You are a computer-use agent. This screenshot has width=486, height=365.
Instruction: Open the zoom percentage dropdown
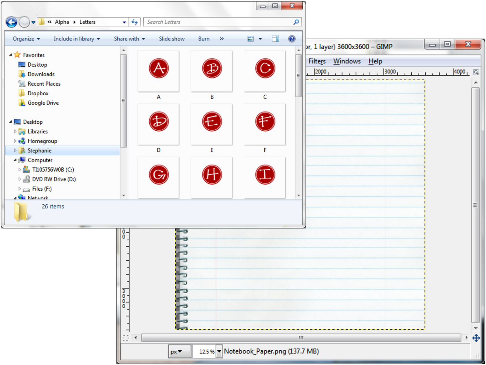(219, 351)
